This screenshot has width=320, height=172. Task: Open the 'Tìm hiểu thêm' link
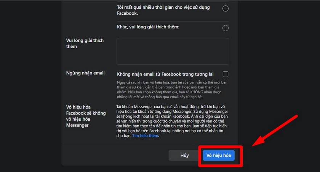point(145,136)
